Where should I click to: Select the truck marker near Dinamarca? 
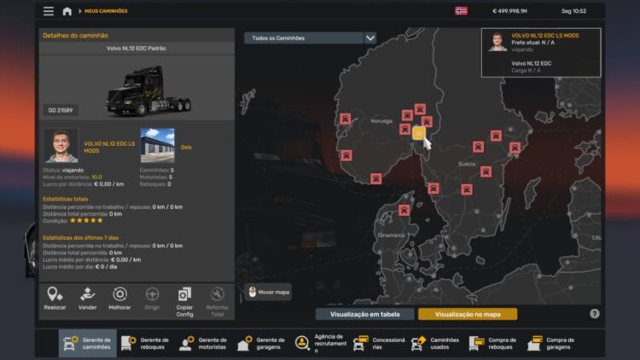404,210
